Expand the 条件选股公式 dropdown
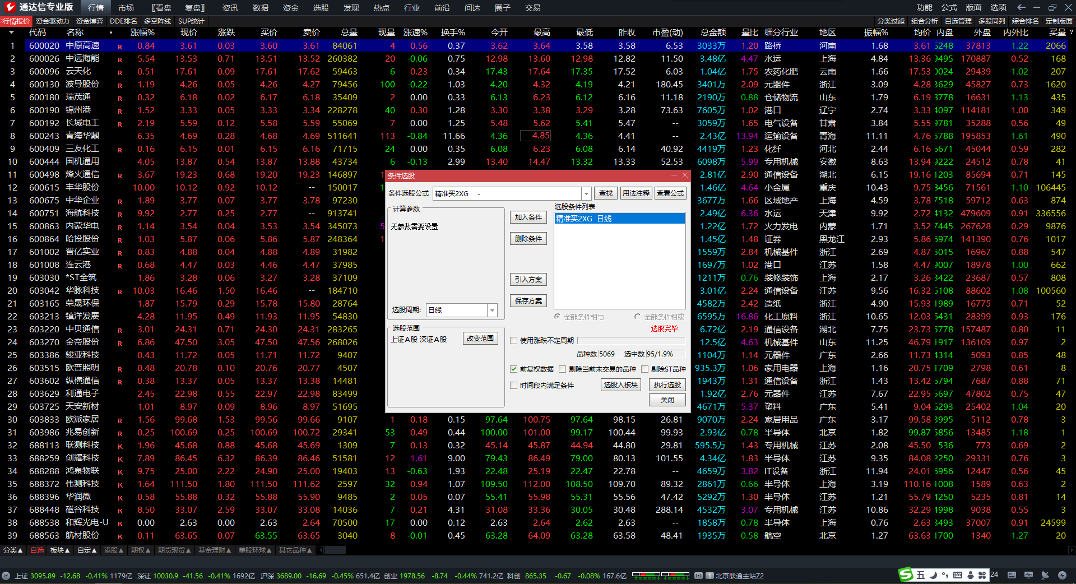Image resolution: width=1076 pixels, height=584 pixels. point(586,193)
